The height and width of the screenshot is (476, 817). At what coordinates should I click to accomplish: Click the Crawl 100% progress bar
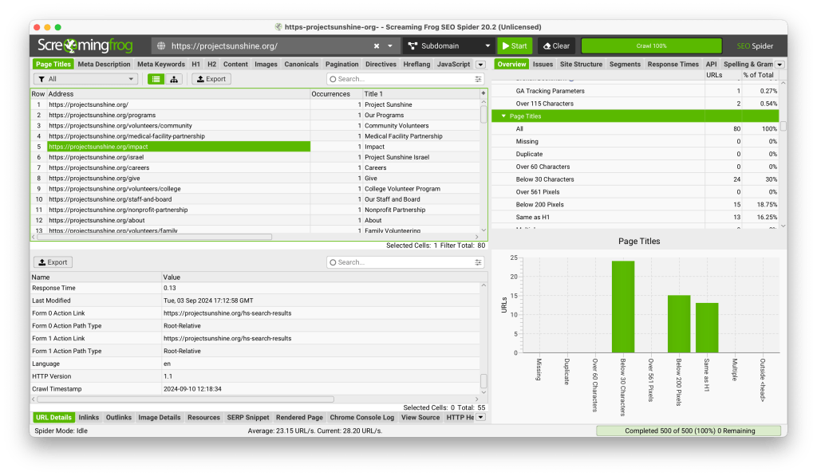(651, 46)
